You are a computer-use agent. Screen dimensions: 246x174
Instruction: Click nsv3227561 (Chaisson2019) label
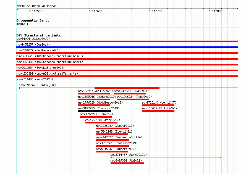tap(117, 143)
